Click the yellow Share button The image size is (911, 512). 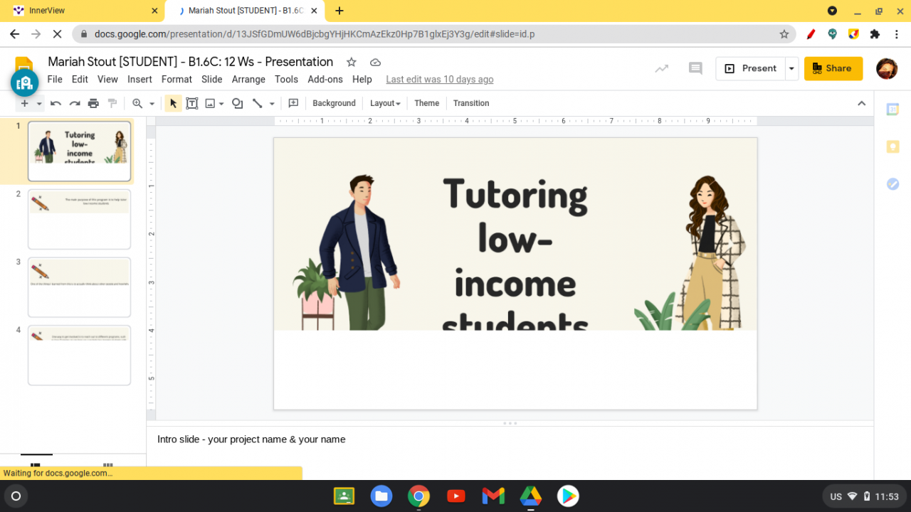click(x=833, y=68)
